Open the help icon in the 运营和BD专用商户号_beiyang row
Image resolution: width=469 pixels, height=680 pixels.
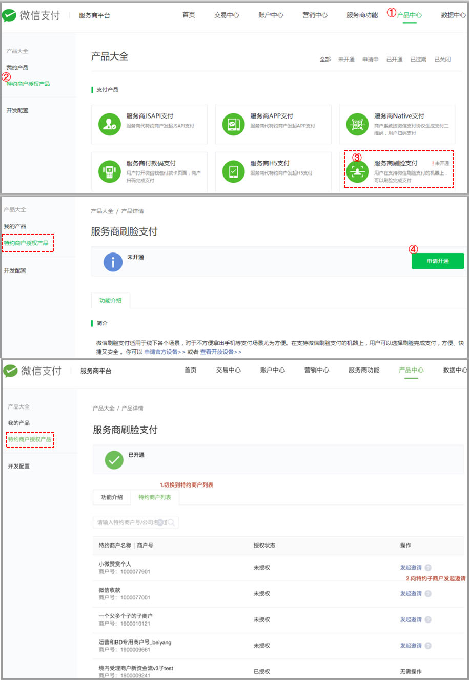coord(428,646)
